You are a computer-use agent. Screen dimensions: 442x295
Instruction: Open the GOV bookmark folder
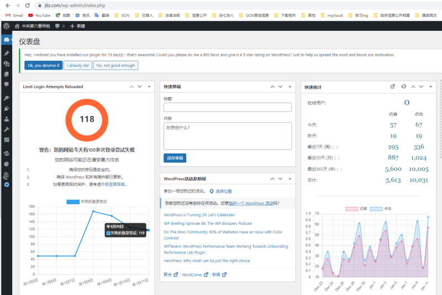[122, 15]
